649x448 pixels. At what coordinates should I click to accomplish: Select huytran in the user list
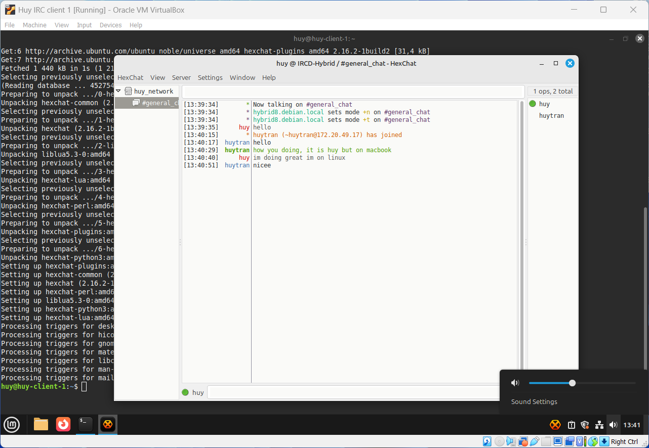pos(551,116)
